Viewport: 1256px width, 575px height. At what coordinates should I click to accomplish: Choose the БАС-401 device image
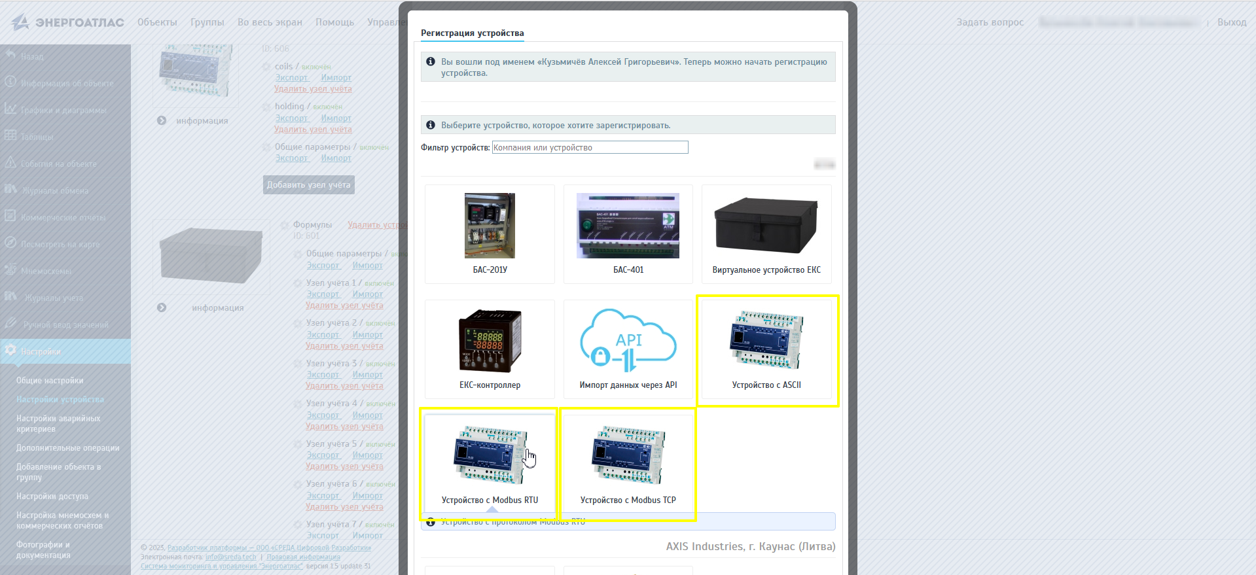click(x=628, y=226)
